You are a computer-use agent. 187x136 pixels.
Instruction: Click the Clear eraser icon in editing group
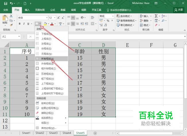coord(156,25)
